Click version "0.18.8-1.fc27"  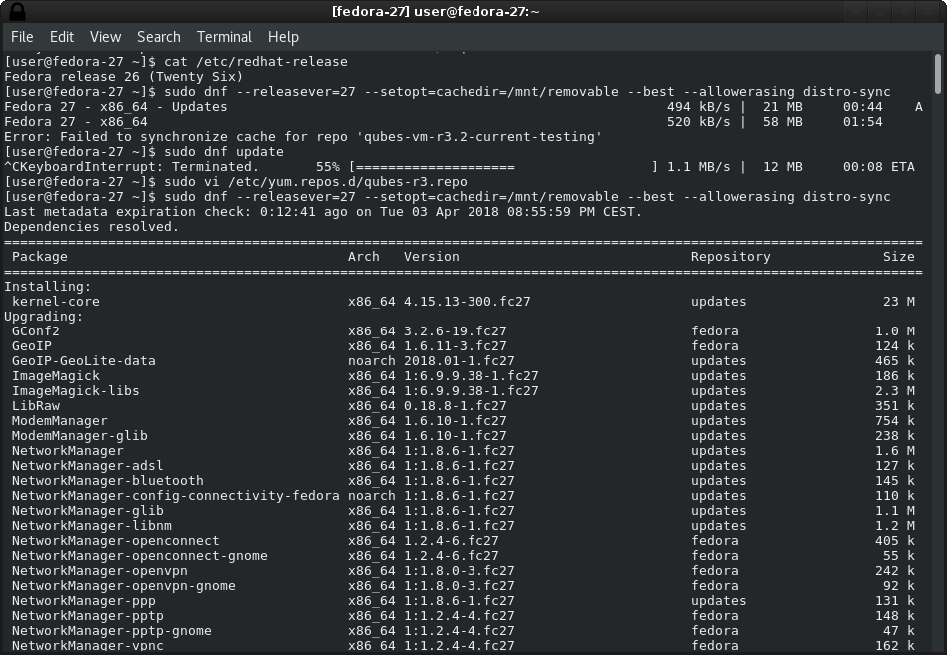(x=456, y=406)
